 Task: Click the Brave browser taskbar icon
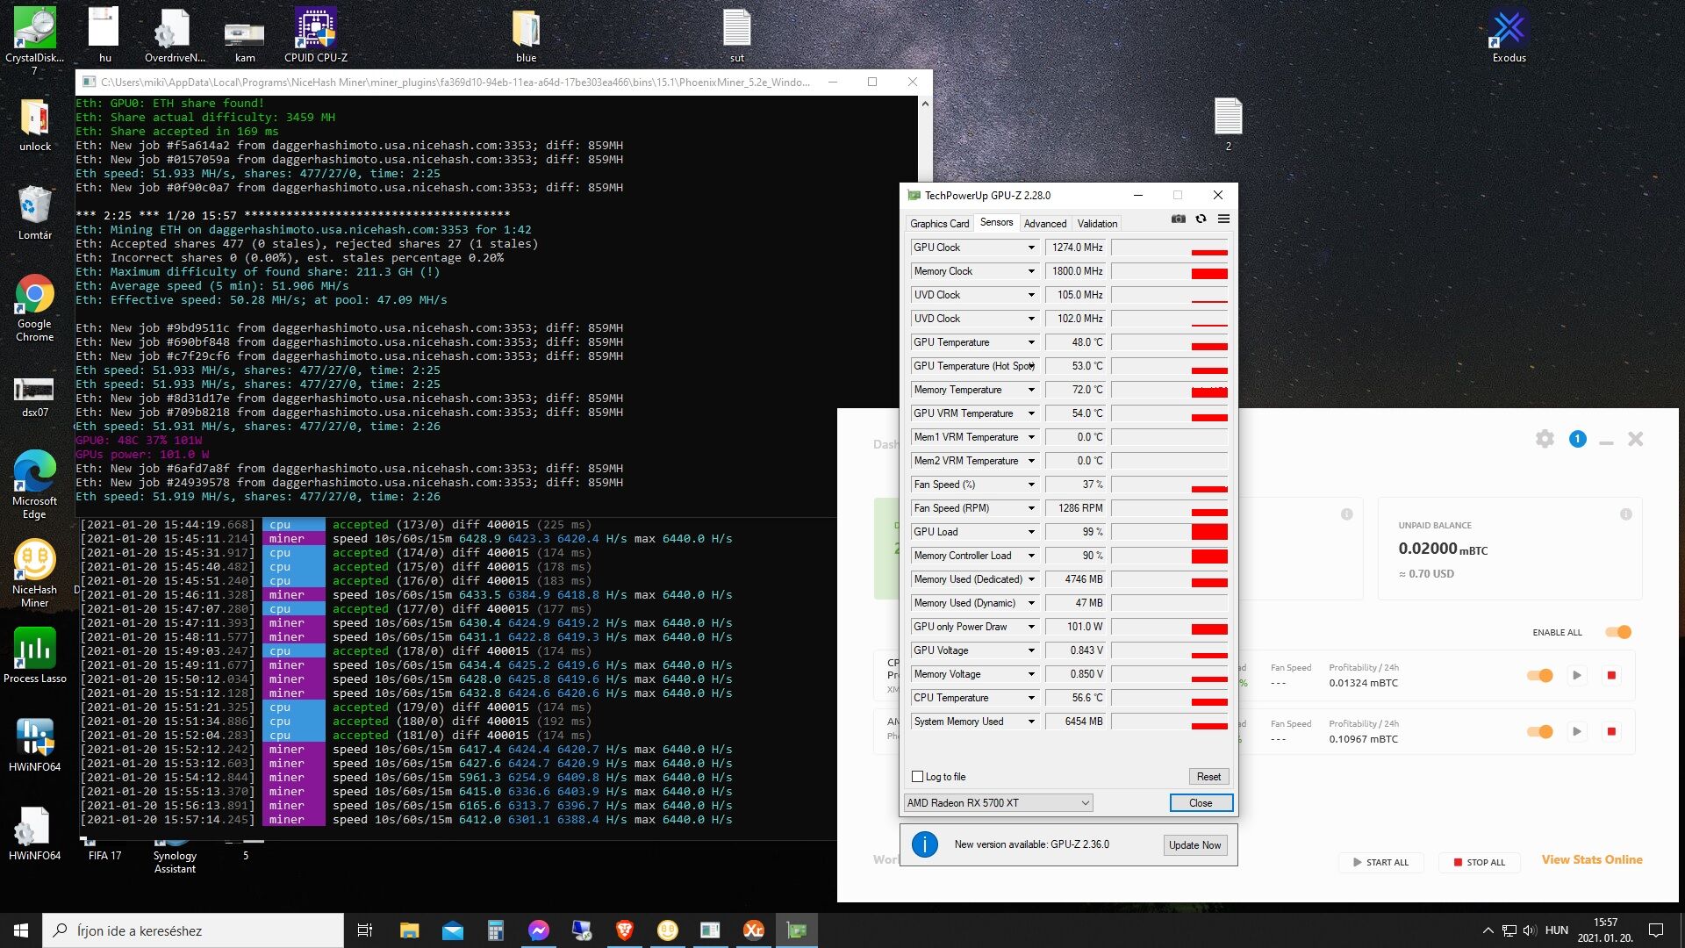625,930
